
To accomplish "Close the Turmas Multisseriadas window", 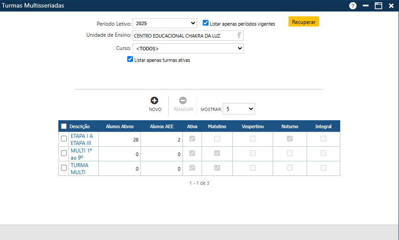I will 391,6.
